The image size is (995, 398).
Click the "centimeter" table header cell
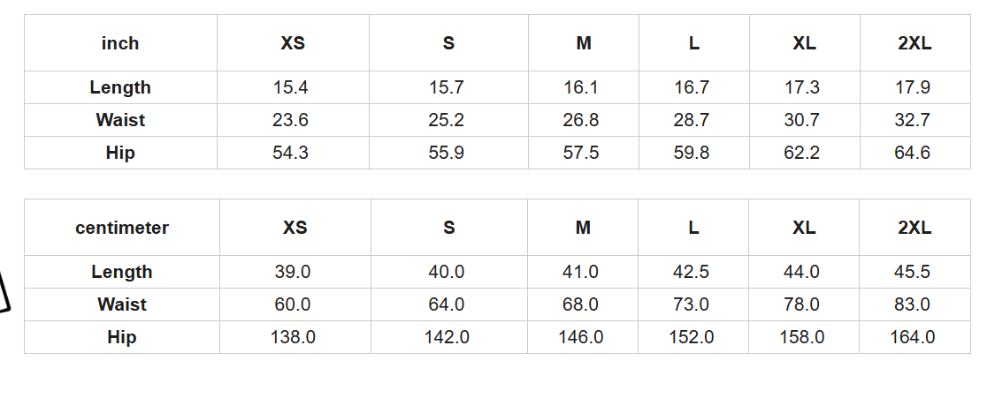tap(122, 228)
